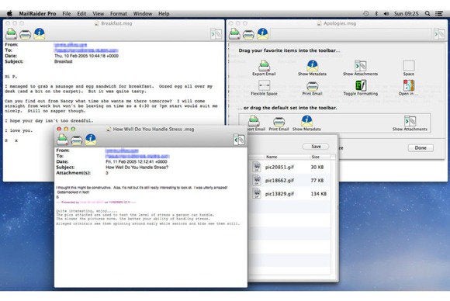
Task: Click Print Email icon in Breakfast.msg toolbar
Action: point(26,34)
